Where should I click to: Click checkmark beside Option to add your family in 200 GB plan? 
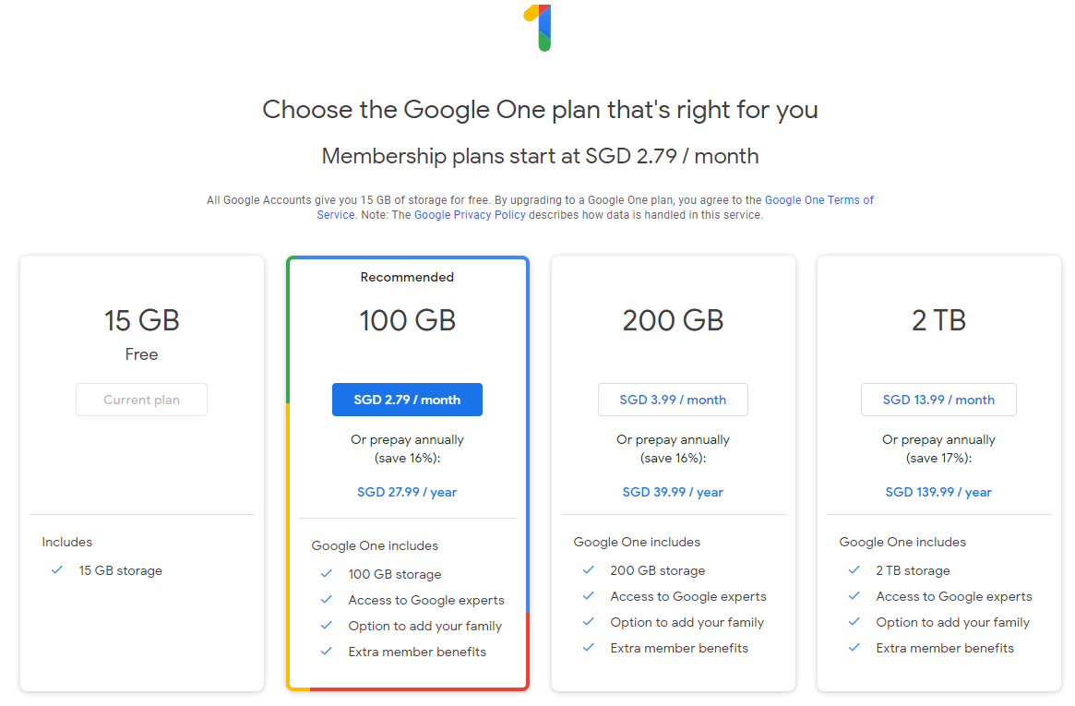point(589,622)
